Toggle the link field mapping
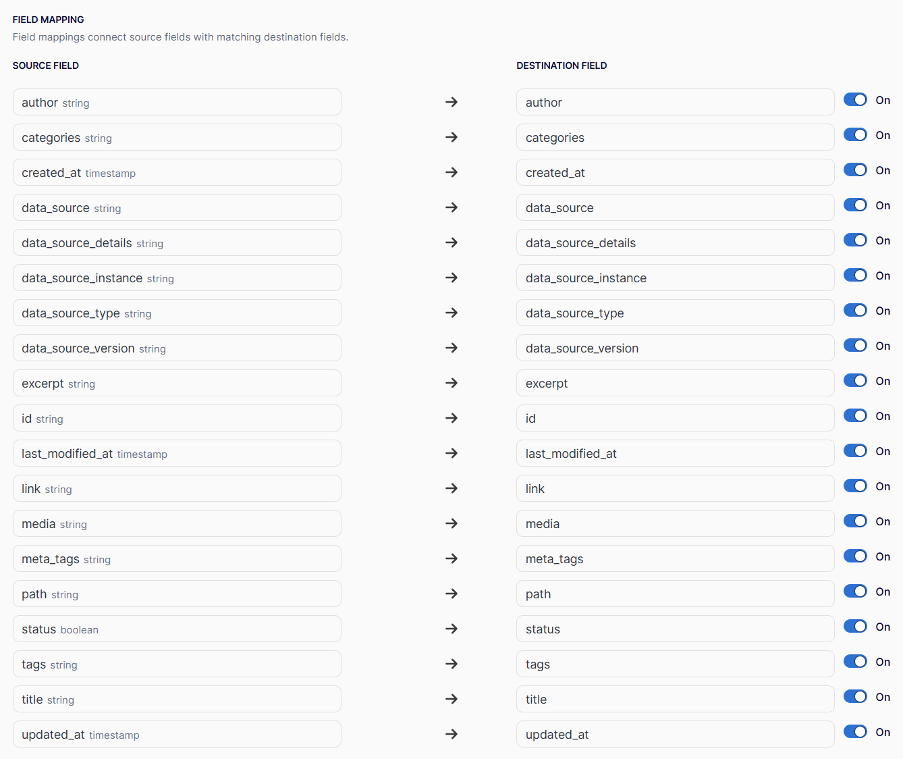 (855, 486)
